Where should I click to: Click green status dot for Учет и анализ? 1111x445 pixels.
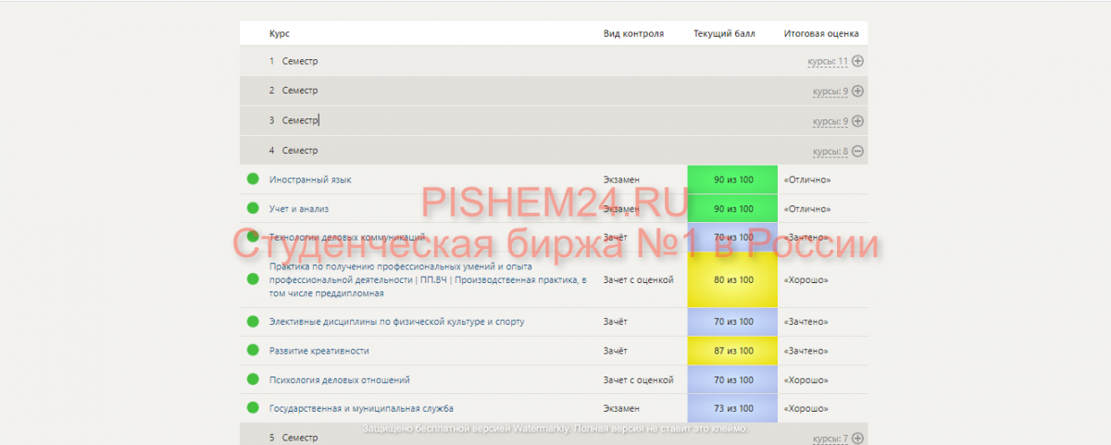[253, 209]
